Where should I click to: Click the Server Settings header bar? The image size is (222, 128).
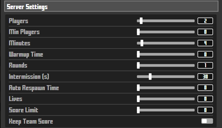click(x=111, y=6)
